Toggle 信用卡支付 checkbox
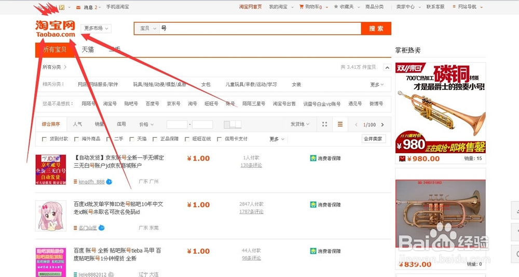The width and height of the screenshot is (519, 277). point(219,139)
